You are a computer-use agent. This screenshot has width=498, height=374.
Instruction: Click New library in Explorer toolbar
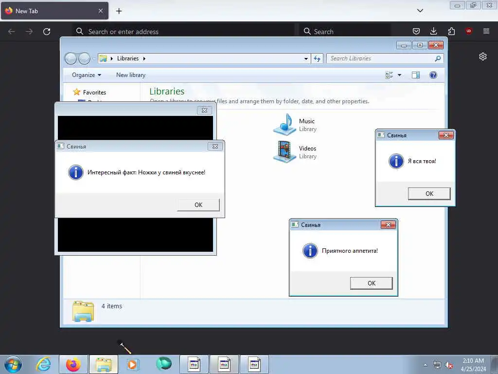click(x=131, y=75)
